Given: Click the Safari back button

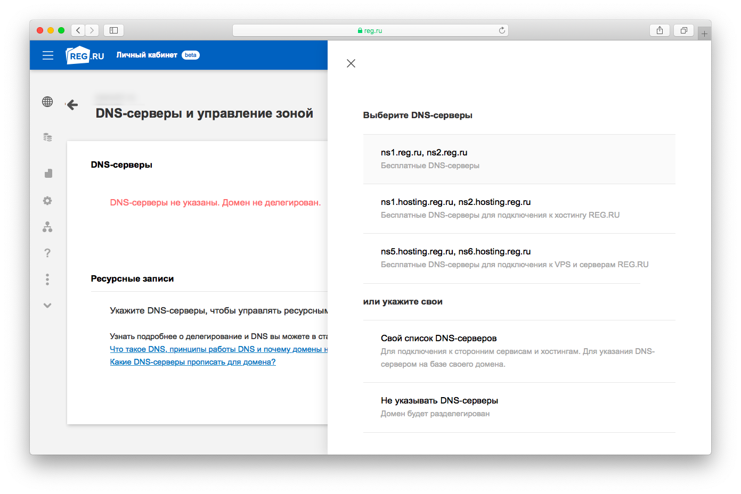Looking at the screenshot, I should click(x=78, y=30).
